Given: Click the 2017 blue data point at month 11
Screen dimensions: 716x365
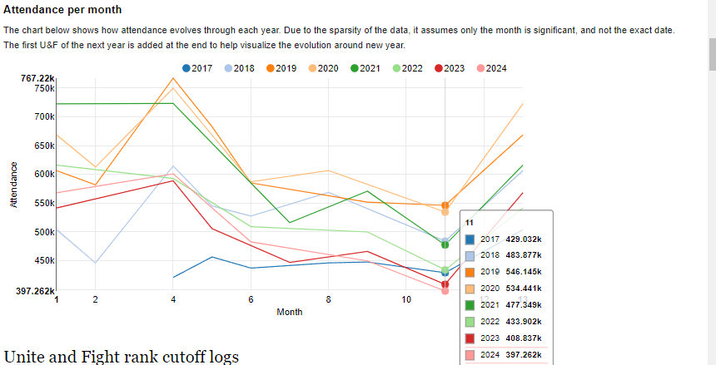Looking at the screenshot, I should 445,273.
